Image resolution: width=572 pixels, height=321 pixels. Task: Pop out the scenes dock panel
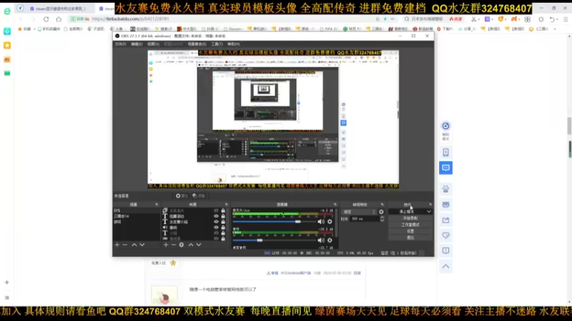coord(157,205)
